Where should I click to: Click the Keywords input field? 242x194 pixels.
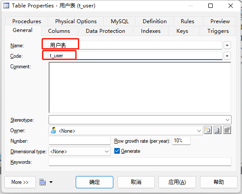click(x=140, y=162)
